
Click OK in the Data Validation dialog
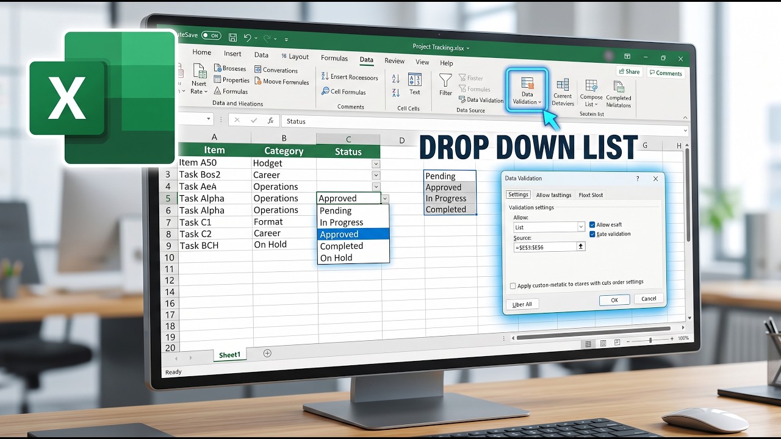[x=614, y=300]
